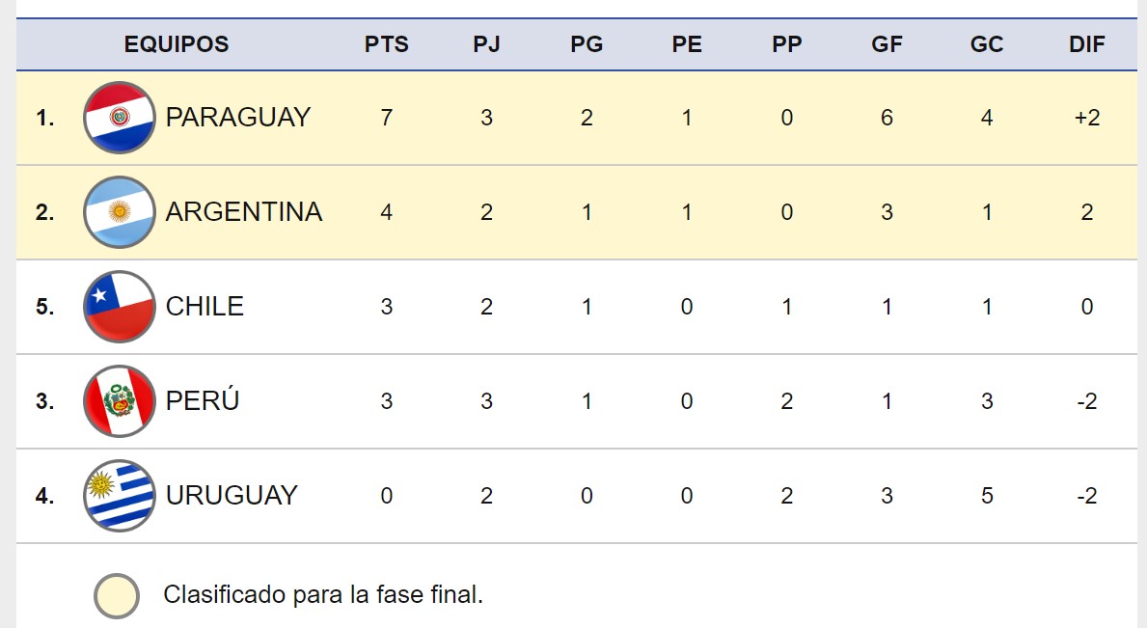
Task: Select the PARAGUAY team name
Action: point(237,118)
